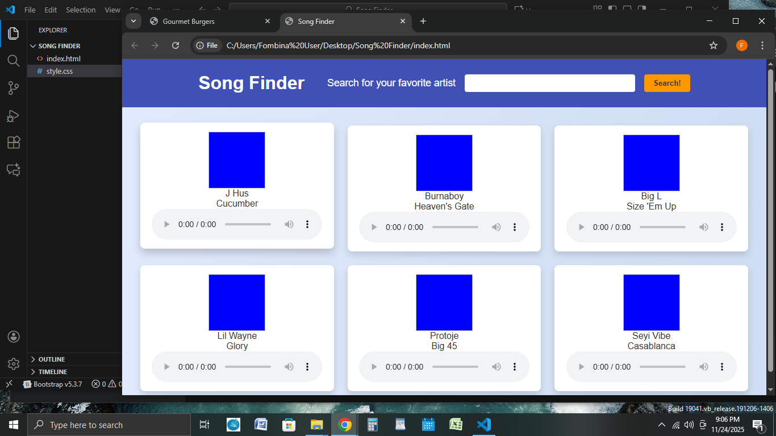The height and width of the screenshot is (436, 776).
Task: Open the Chrome tab search dropdown arrow
Action: (x=133, y=21)
